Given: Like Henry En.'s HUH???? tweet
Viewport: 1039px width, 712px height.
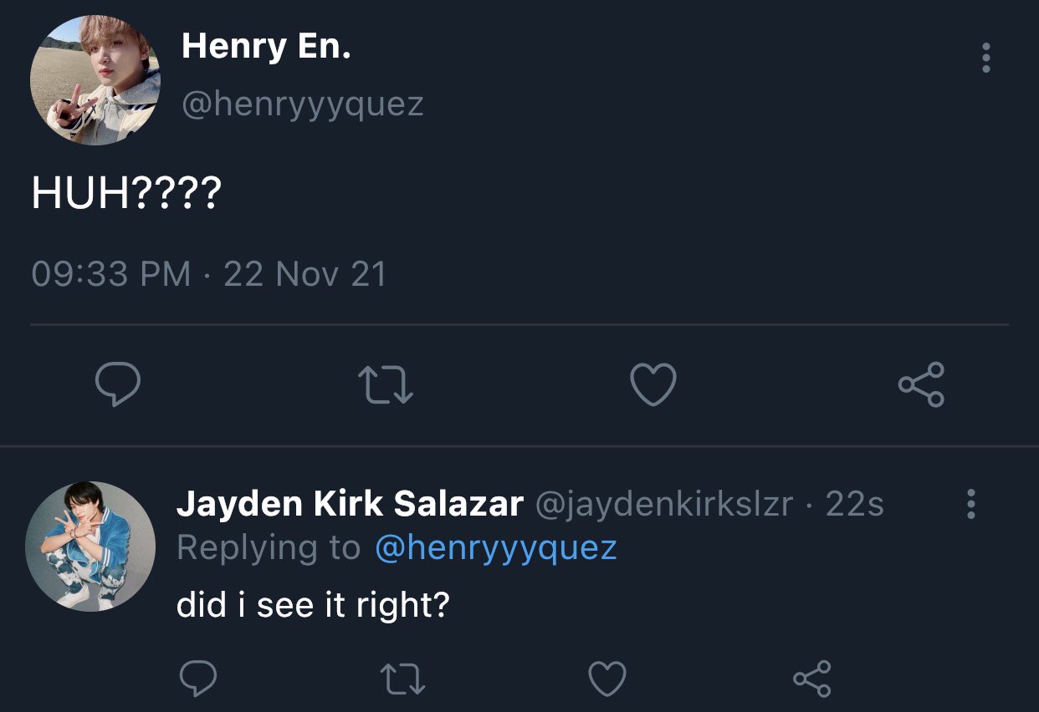Looking at the screenshot, I should [653, 386].
